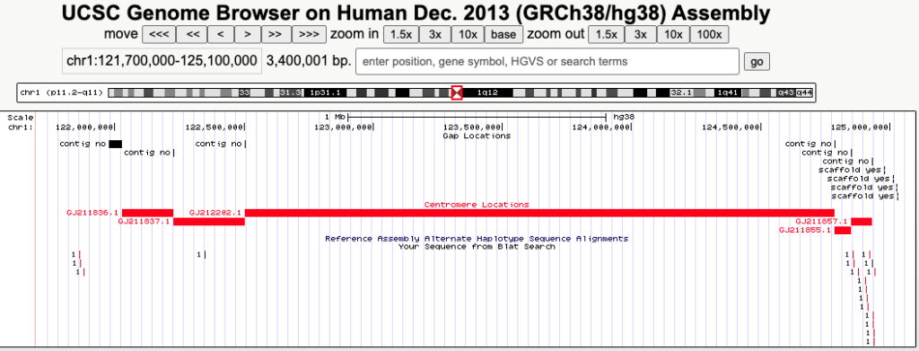Click the hg38 label next to scale bar

pos(624,117)
